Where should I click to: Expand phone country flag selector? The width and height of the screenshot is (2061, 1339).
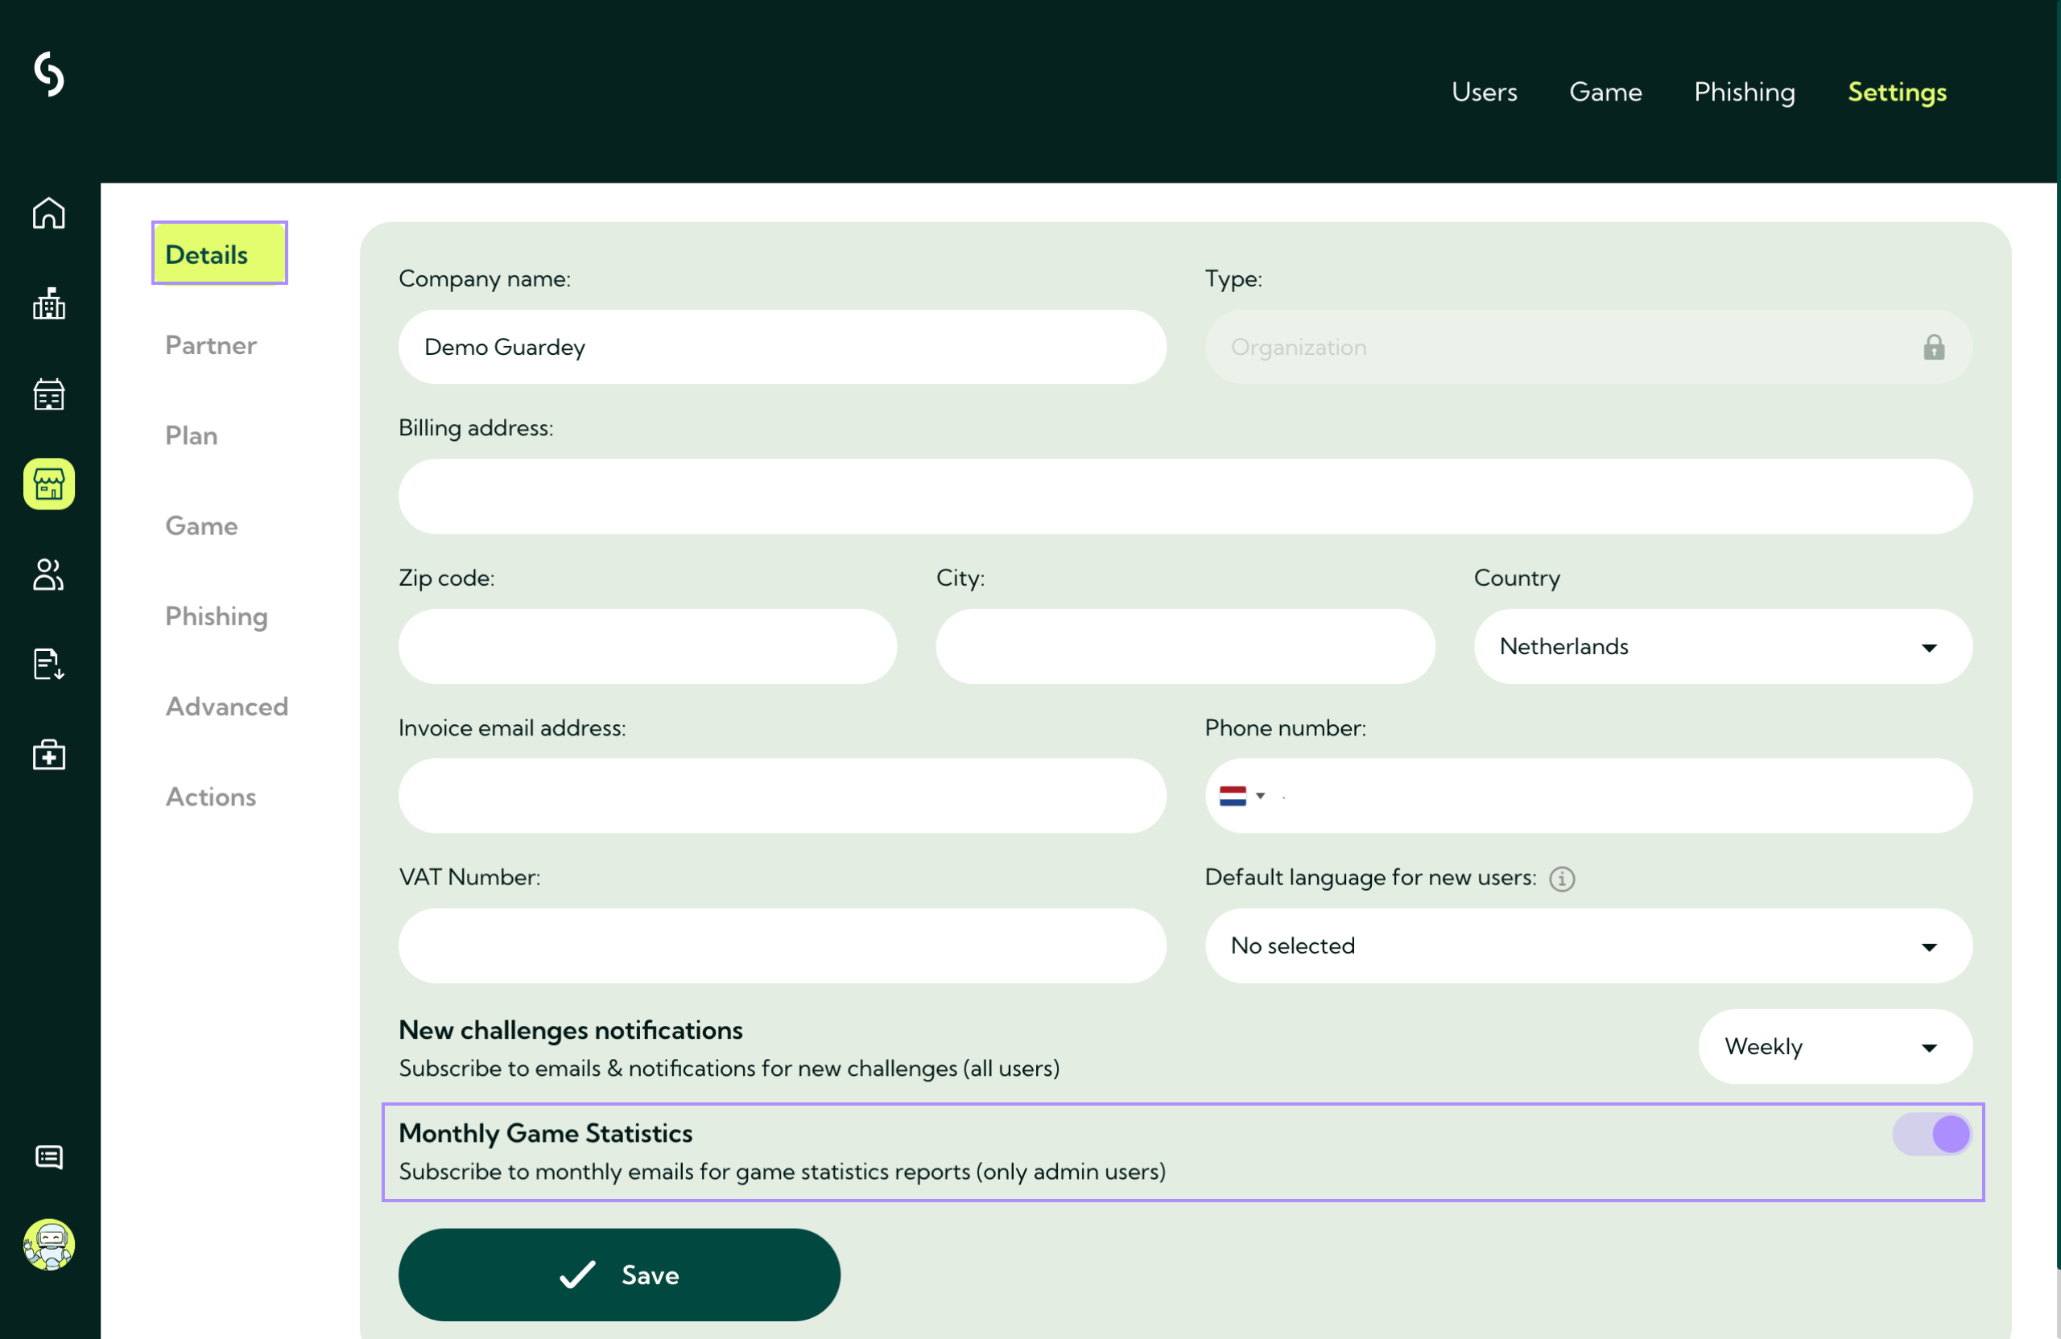(1241, 796)
